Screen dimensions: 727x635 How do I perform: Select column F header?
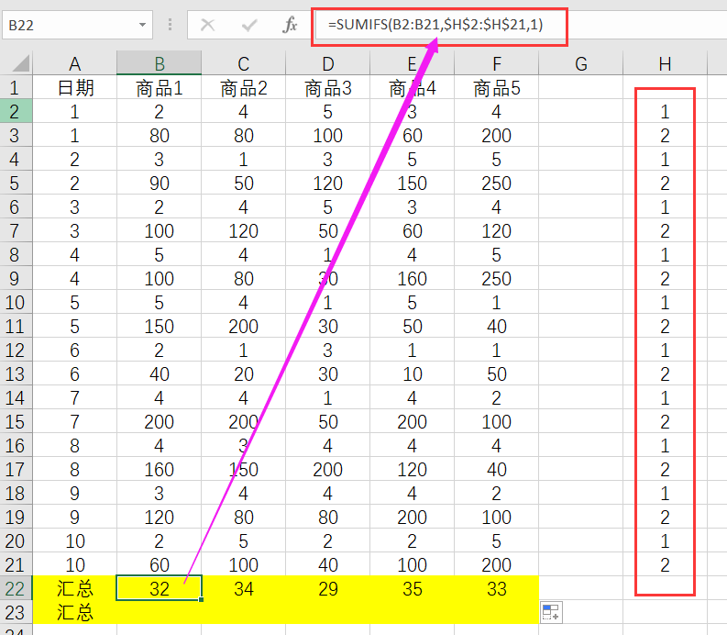[497, 63]
